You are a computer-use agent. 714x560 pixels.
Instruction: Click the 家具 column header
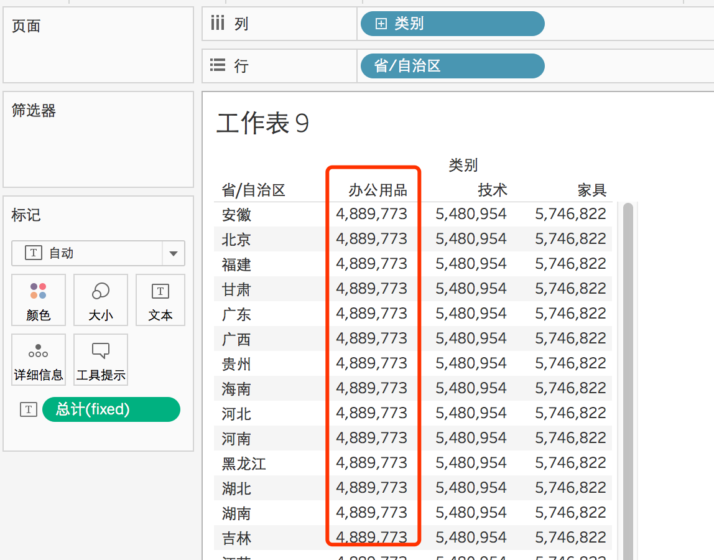(592, 190)
